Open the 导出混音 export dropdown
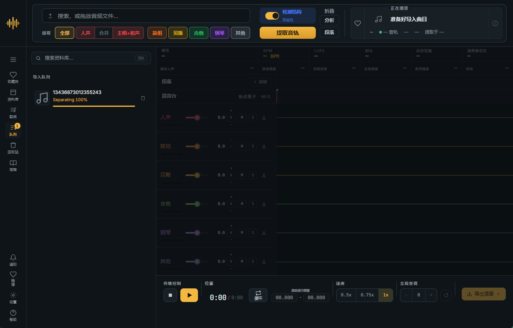 click(484, 294)
